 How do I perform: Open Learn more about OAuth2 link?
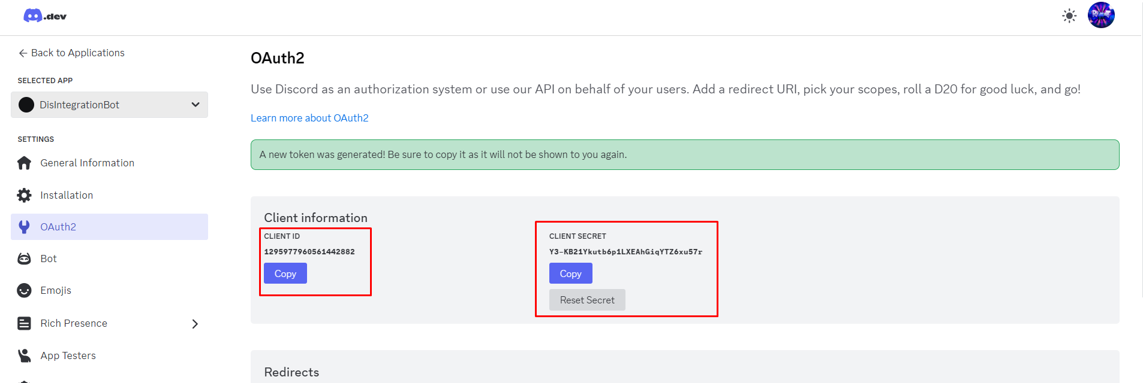309,118
